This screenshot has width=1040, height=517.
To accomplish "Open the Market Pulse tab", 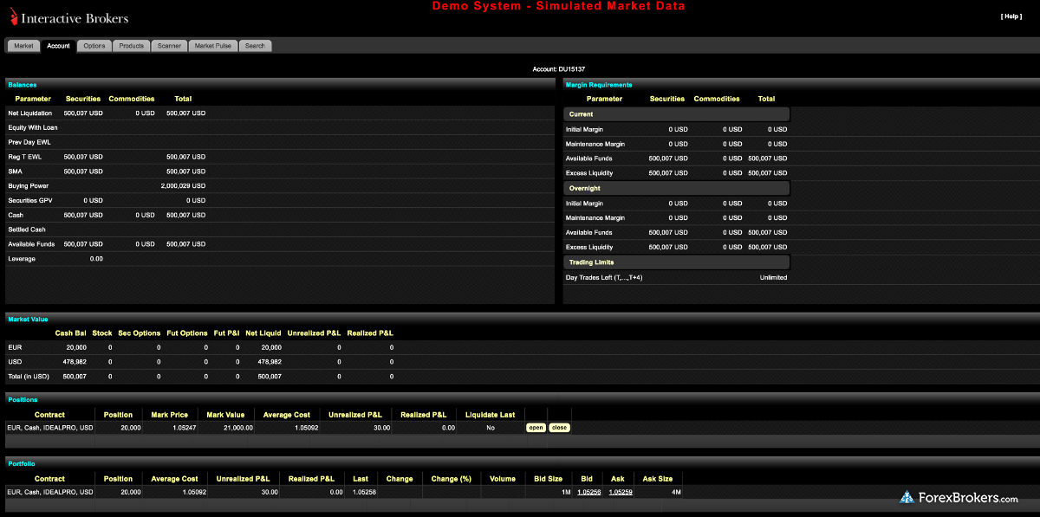I will (x=212, y=46).
